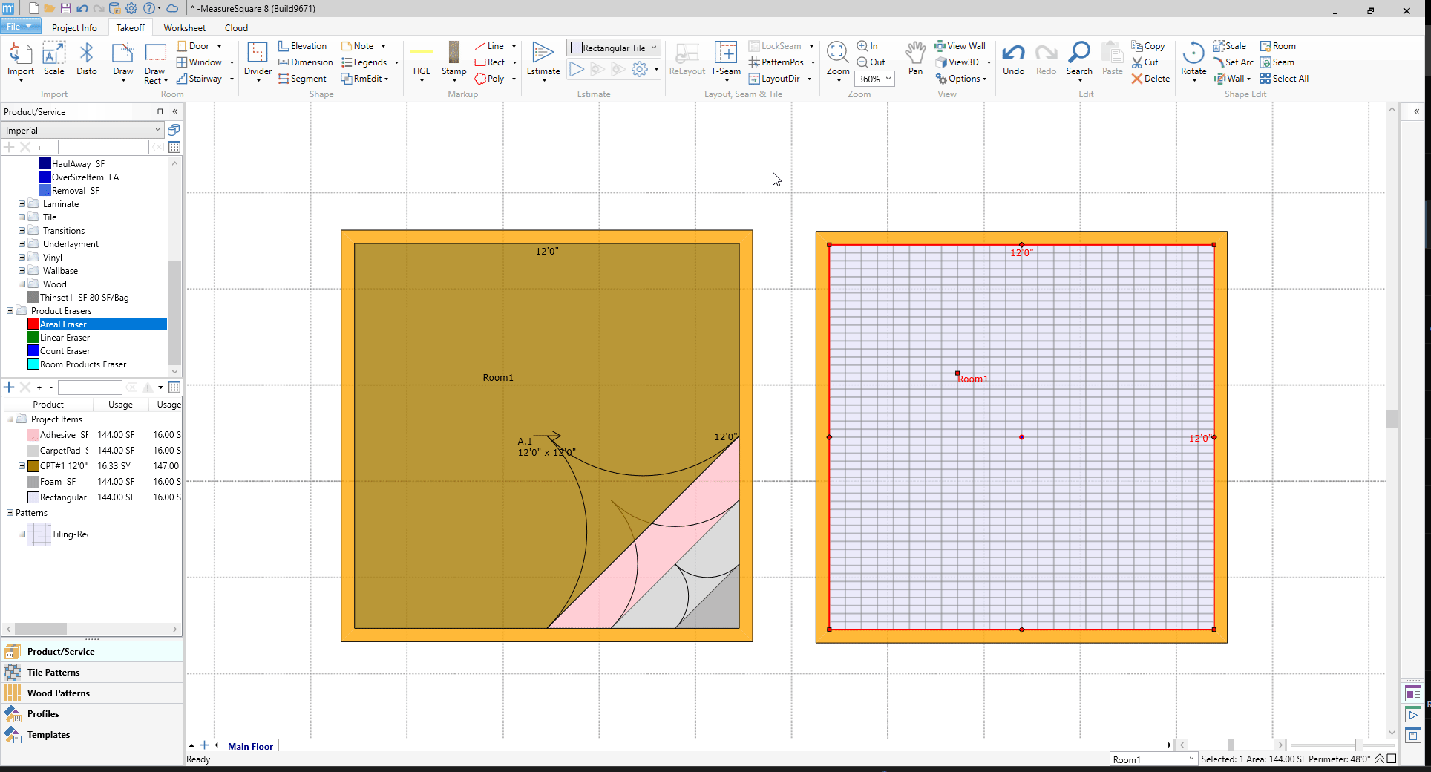Click the Undo button
This screenshot has height=772, width=1431.
click(1013, 59)
